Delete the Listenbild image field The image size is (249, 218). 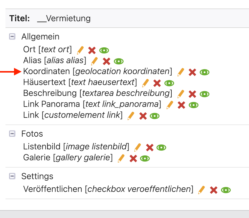149,148
